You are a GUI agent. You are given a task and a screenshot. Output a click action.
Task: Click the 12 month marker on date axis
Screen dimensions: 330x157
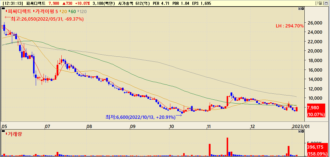click(x=253, y=127)
